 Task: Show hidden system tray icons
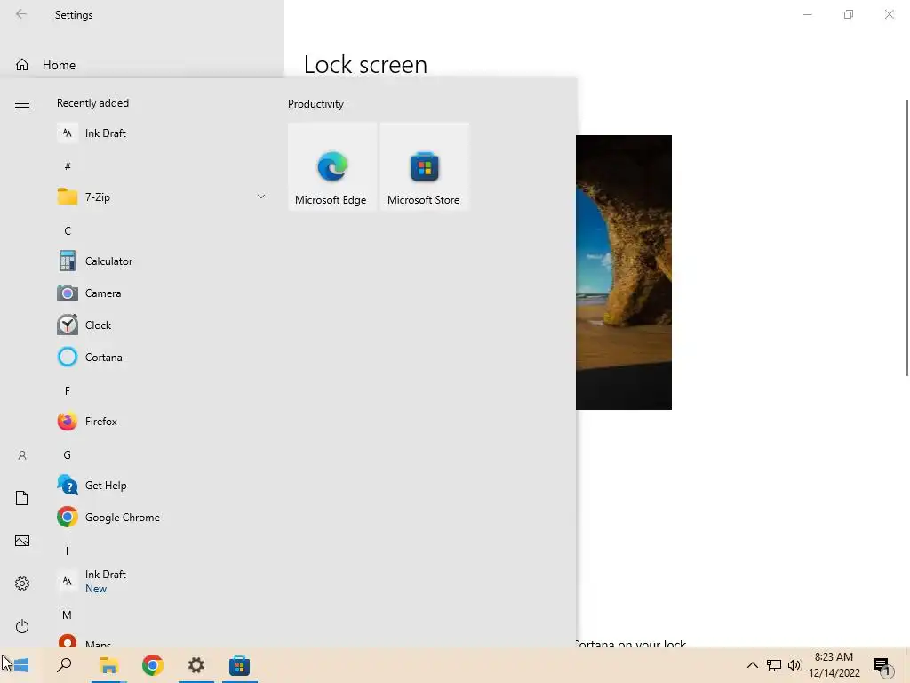tap(752, 665)
